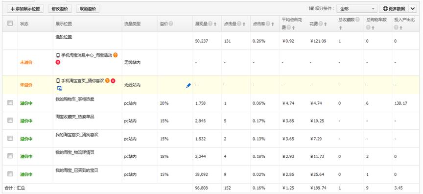Sort by 点击率 using its arrow

[273, 24]
